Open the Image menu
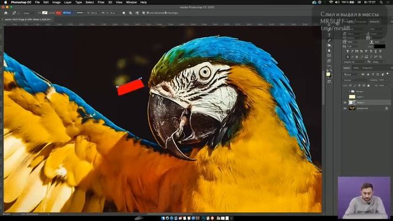The width and height of the screenshot is (393, 221). coord(56,2)
